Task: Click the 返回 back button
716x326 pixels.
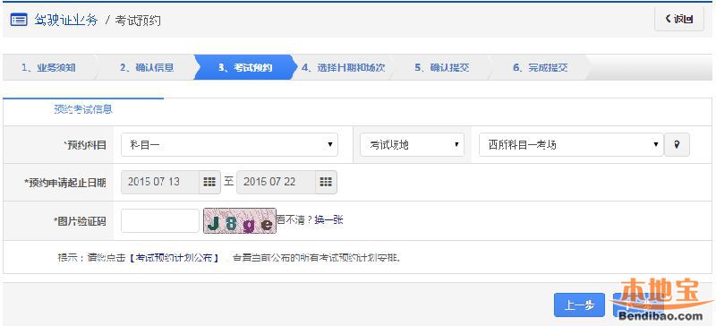Action: (679, 19)
